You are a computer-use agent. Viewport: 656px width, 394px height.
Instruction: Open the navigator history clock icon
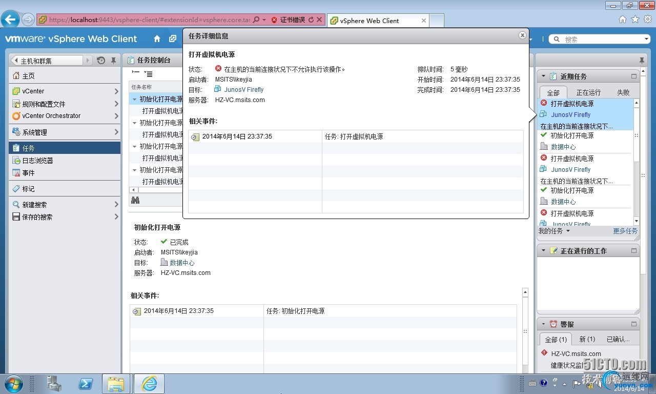(101, 61)
